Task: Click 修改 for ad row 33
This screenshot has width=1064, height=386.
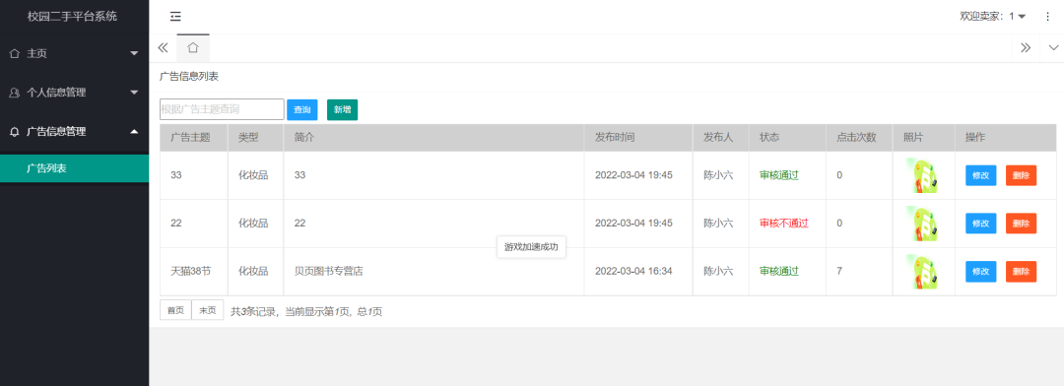Action: [980, 175]
